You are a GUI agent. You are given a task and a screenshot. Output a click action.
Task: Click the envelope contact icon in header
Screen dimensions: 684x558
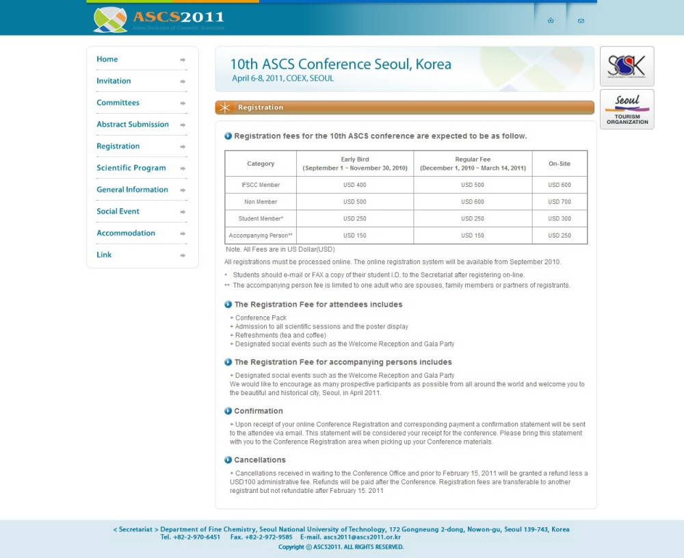pyautogui.click(x=581, y=21)
